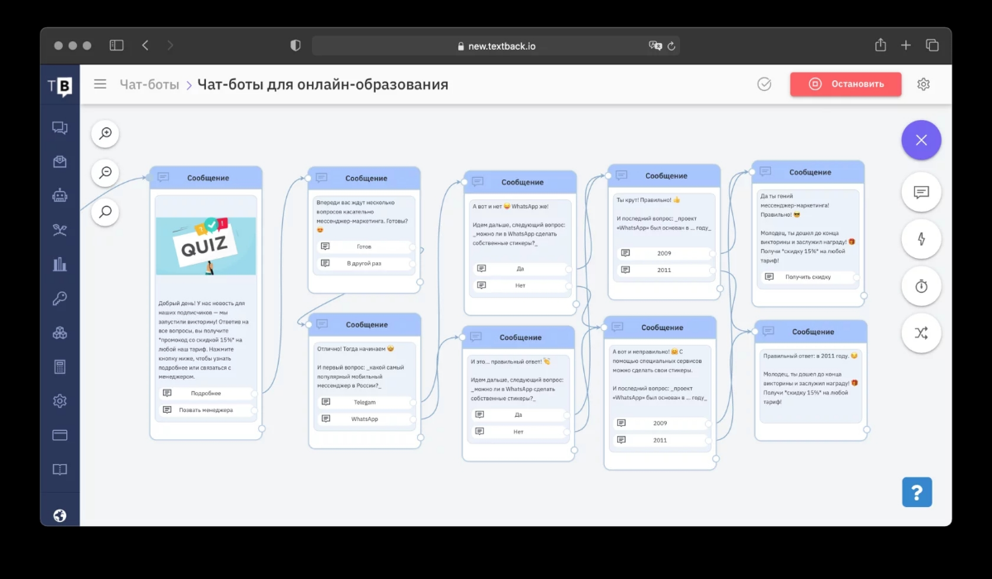
Task: Click the Safari address bar new.textback.io
Action: click(496, 45)
